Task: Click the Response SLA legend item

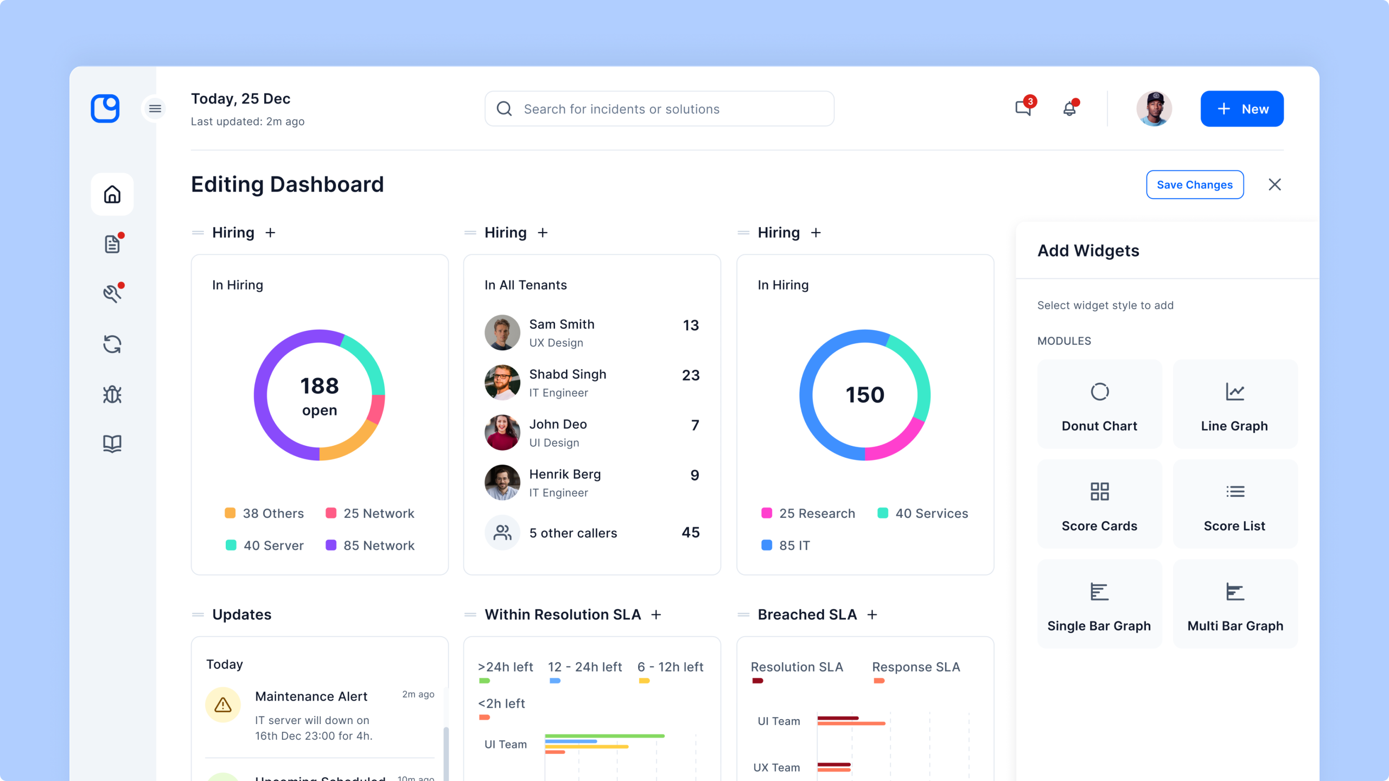Action: (x=916, y=672)
